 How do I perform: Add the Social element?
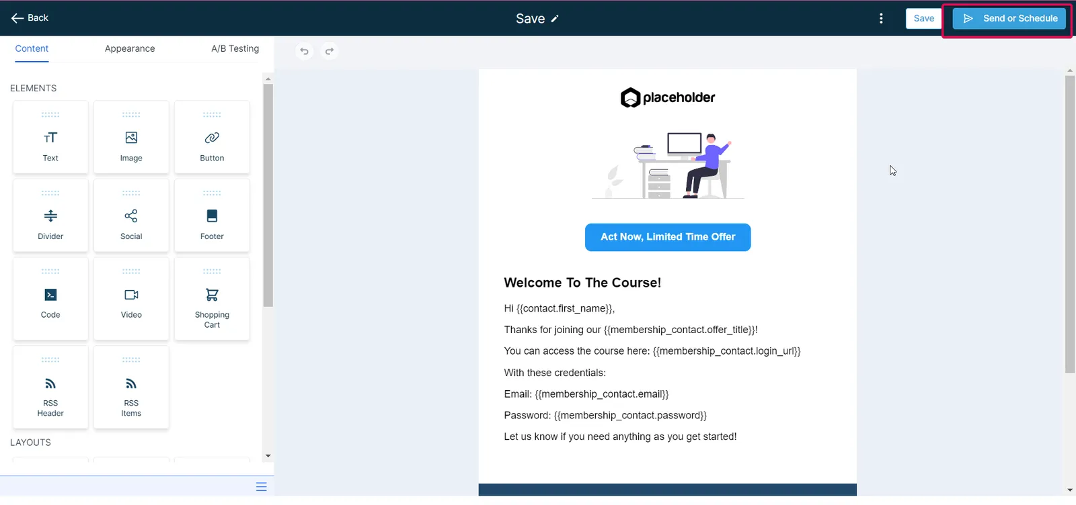131,216
